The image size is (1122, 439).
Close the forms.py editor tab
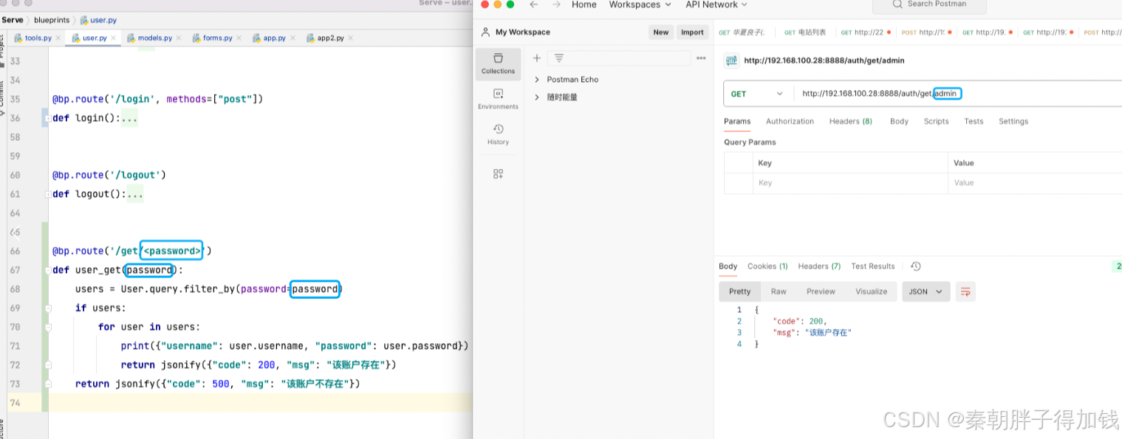point(239,38)
